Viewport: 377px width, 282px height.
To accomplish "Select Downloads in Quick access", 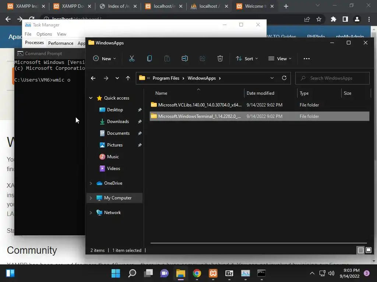I will (118, 121).
